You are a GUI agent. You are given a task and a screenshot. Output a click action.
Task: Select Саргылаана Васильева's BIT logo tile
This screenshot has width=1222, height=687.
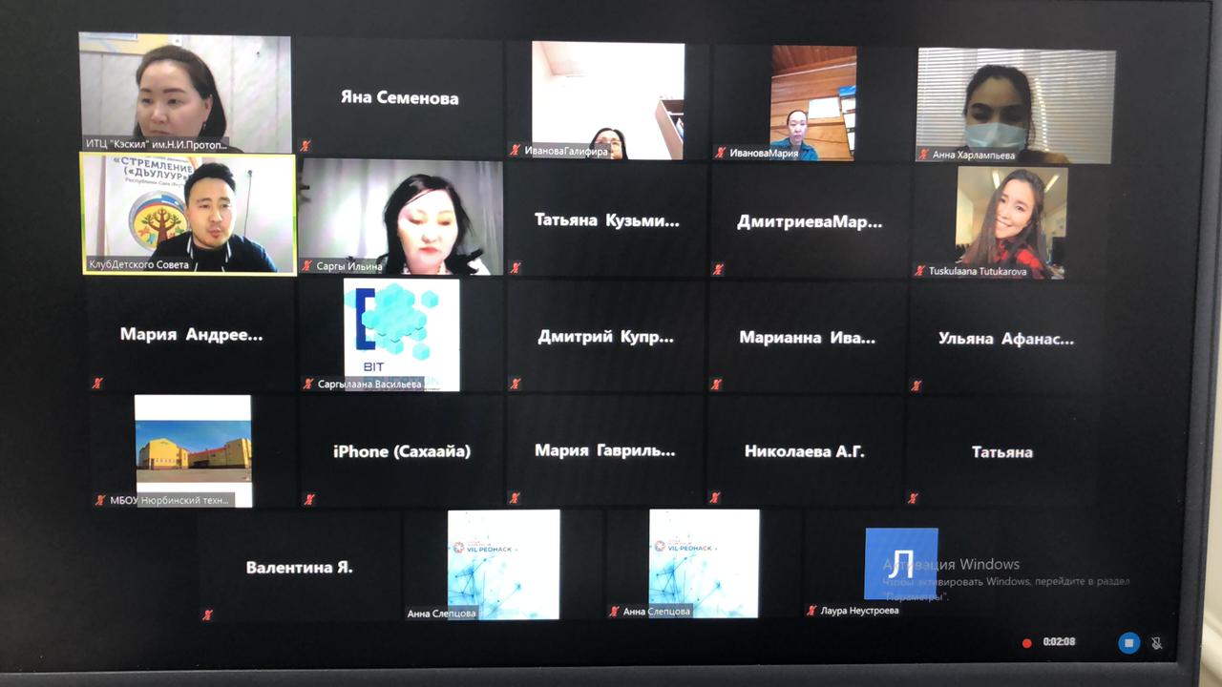point(401,334)
